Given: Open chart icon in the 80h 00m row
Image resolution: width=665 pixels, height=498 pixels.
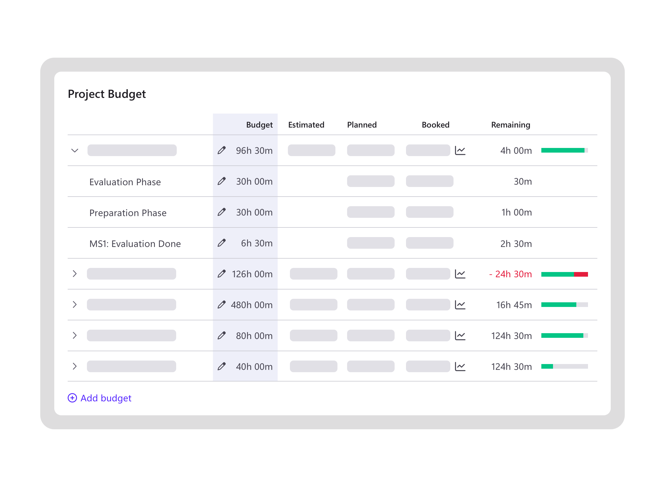Looking at the screenshot, I should pyautogui.click(x=460, y=335).
